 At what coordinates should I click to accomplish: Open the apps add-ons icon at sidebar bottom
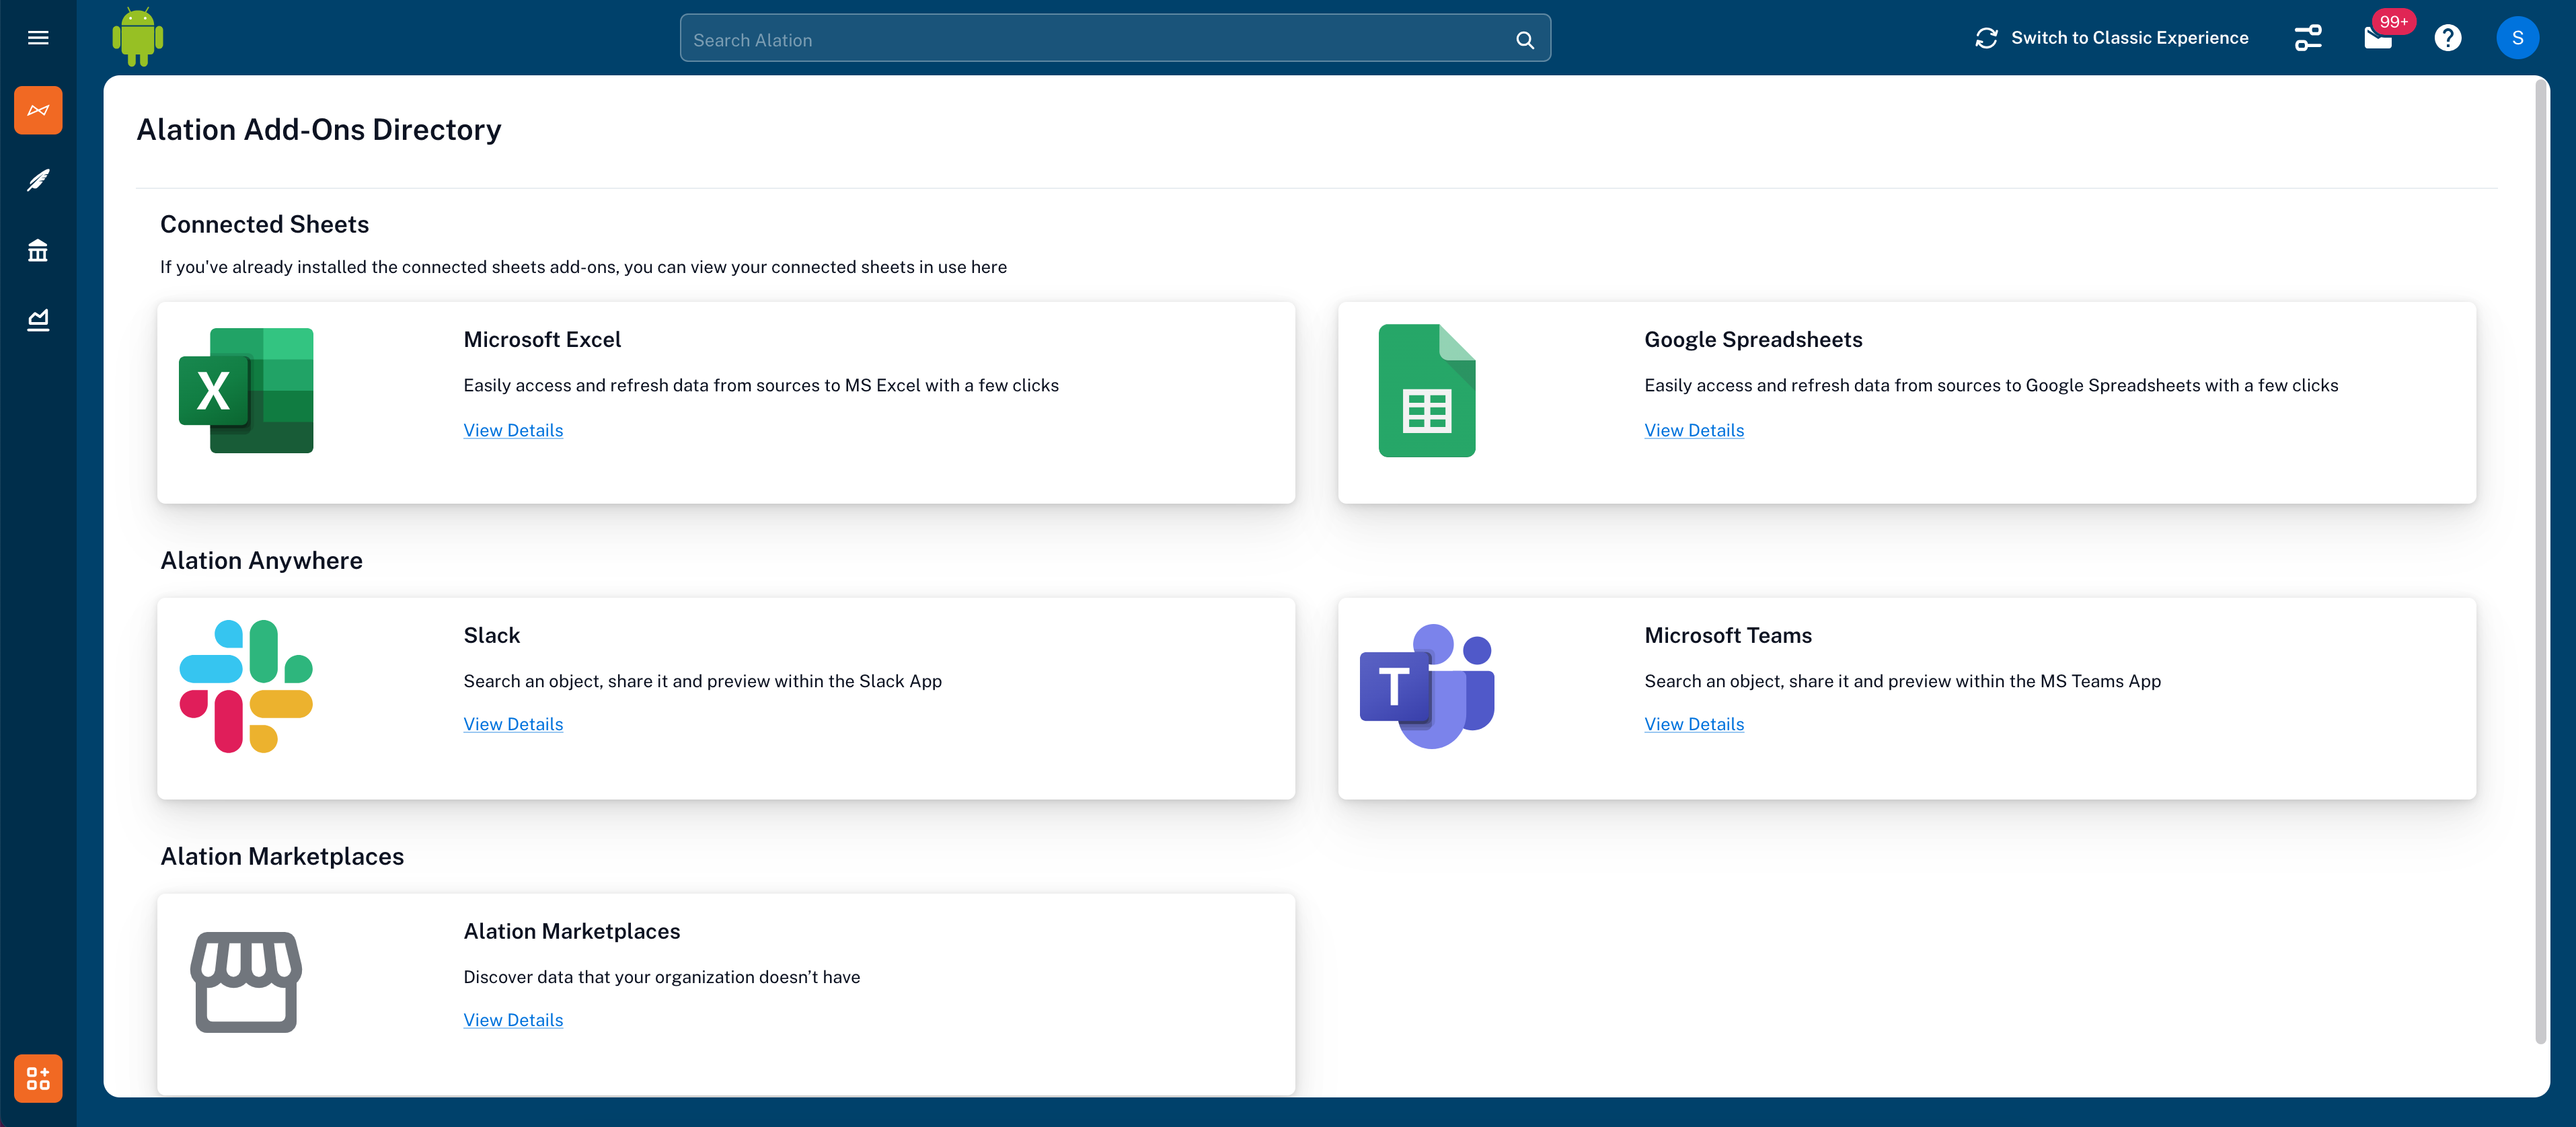pyautogui.click(x=38, y=1078)
